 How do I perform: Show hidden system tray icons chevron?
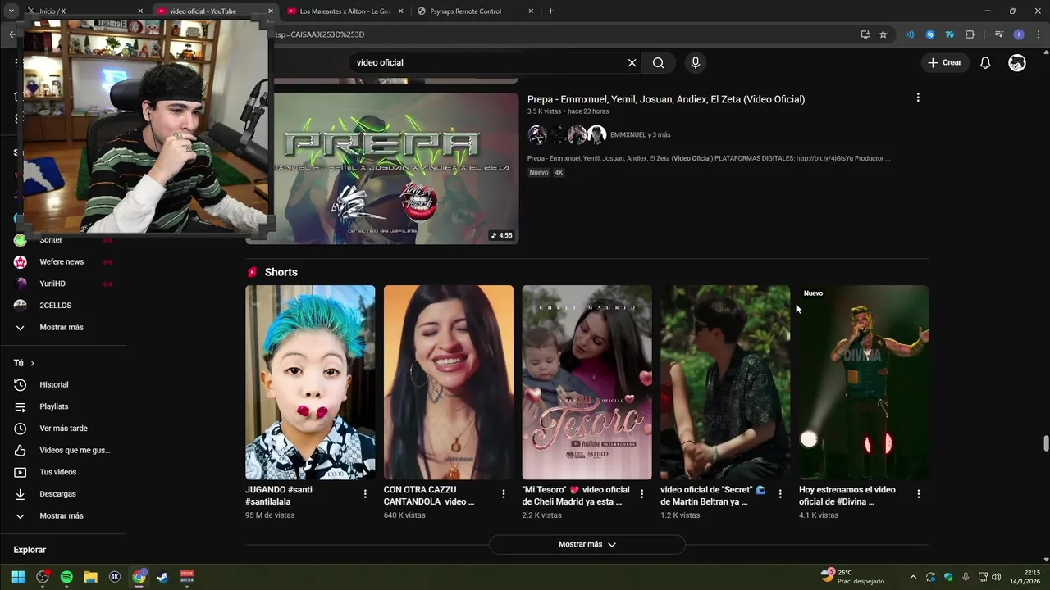[x=913, y=577]
